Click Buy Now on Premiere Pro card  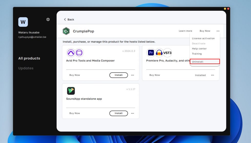pyautogui.click(x=155, y=75)
